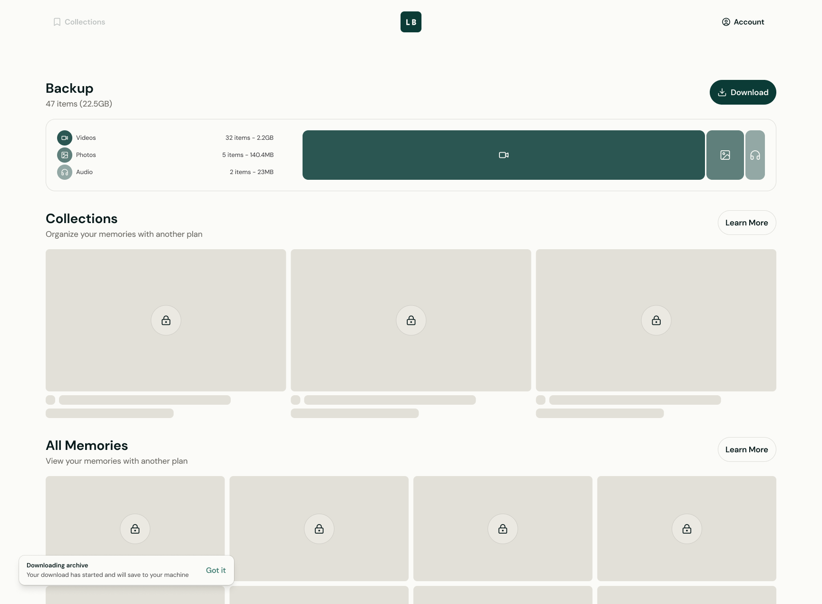Select the '5 items - 140.4MB' photos value

[248, 155]
